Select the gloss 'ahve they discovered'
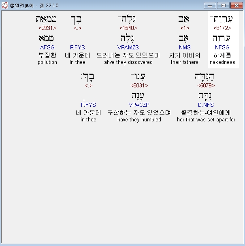The image size is (245, 246). [x=128, y=62]
